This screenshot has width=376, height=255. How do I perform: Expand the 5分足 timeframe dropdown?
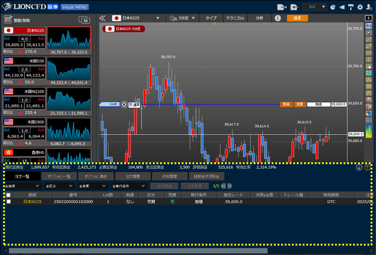click(183, 18)
